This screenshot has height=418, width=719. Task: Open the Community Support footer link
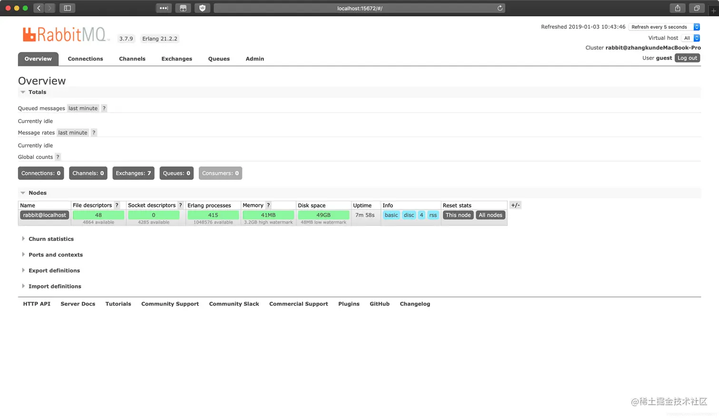tap(170, 304)
